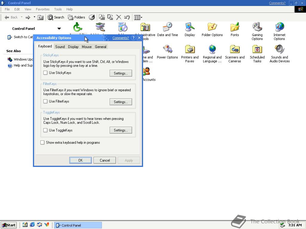
Task: Check Show extra keyboard help in programs
Action: tap(42, 142)
